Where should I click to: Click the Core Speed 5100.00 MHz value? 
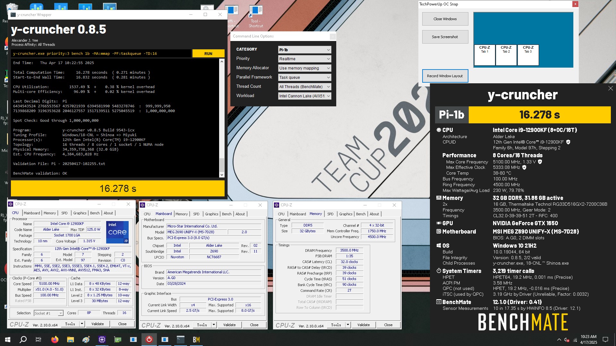(x=49, y=284)
